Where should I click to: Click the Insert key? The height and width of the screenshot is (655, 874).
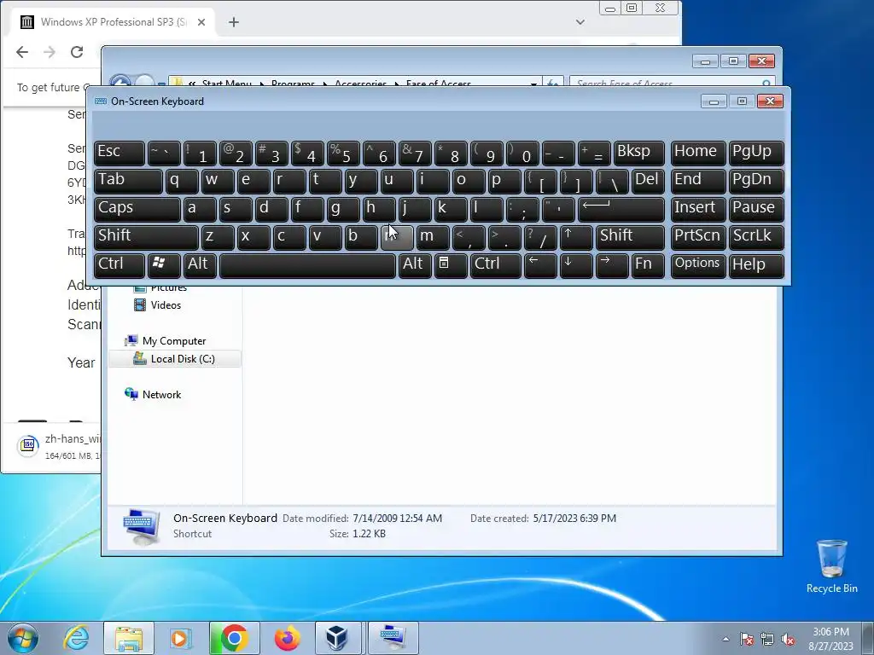698,209
